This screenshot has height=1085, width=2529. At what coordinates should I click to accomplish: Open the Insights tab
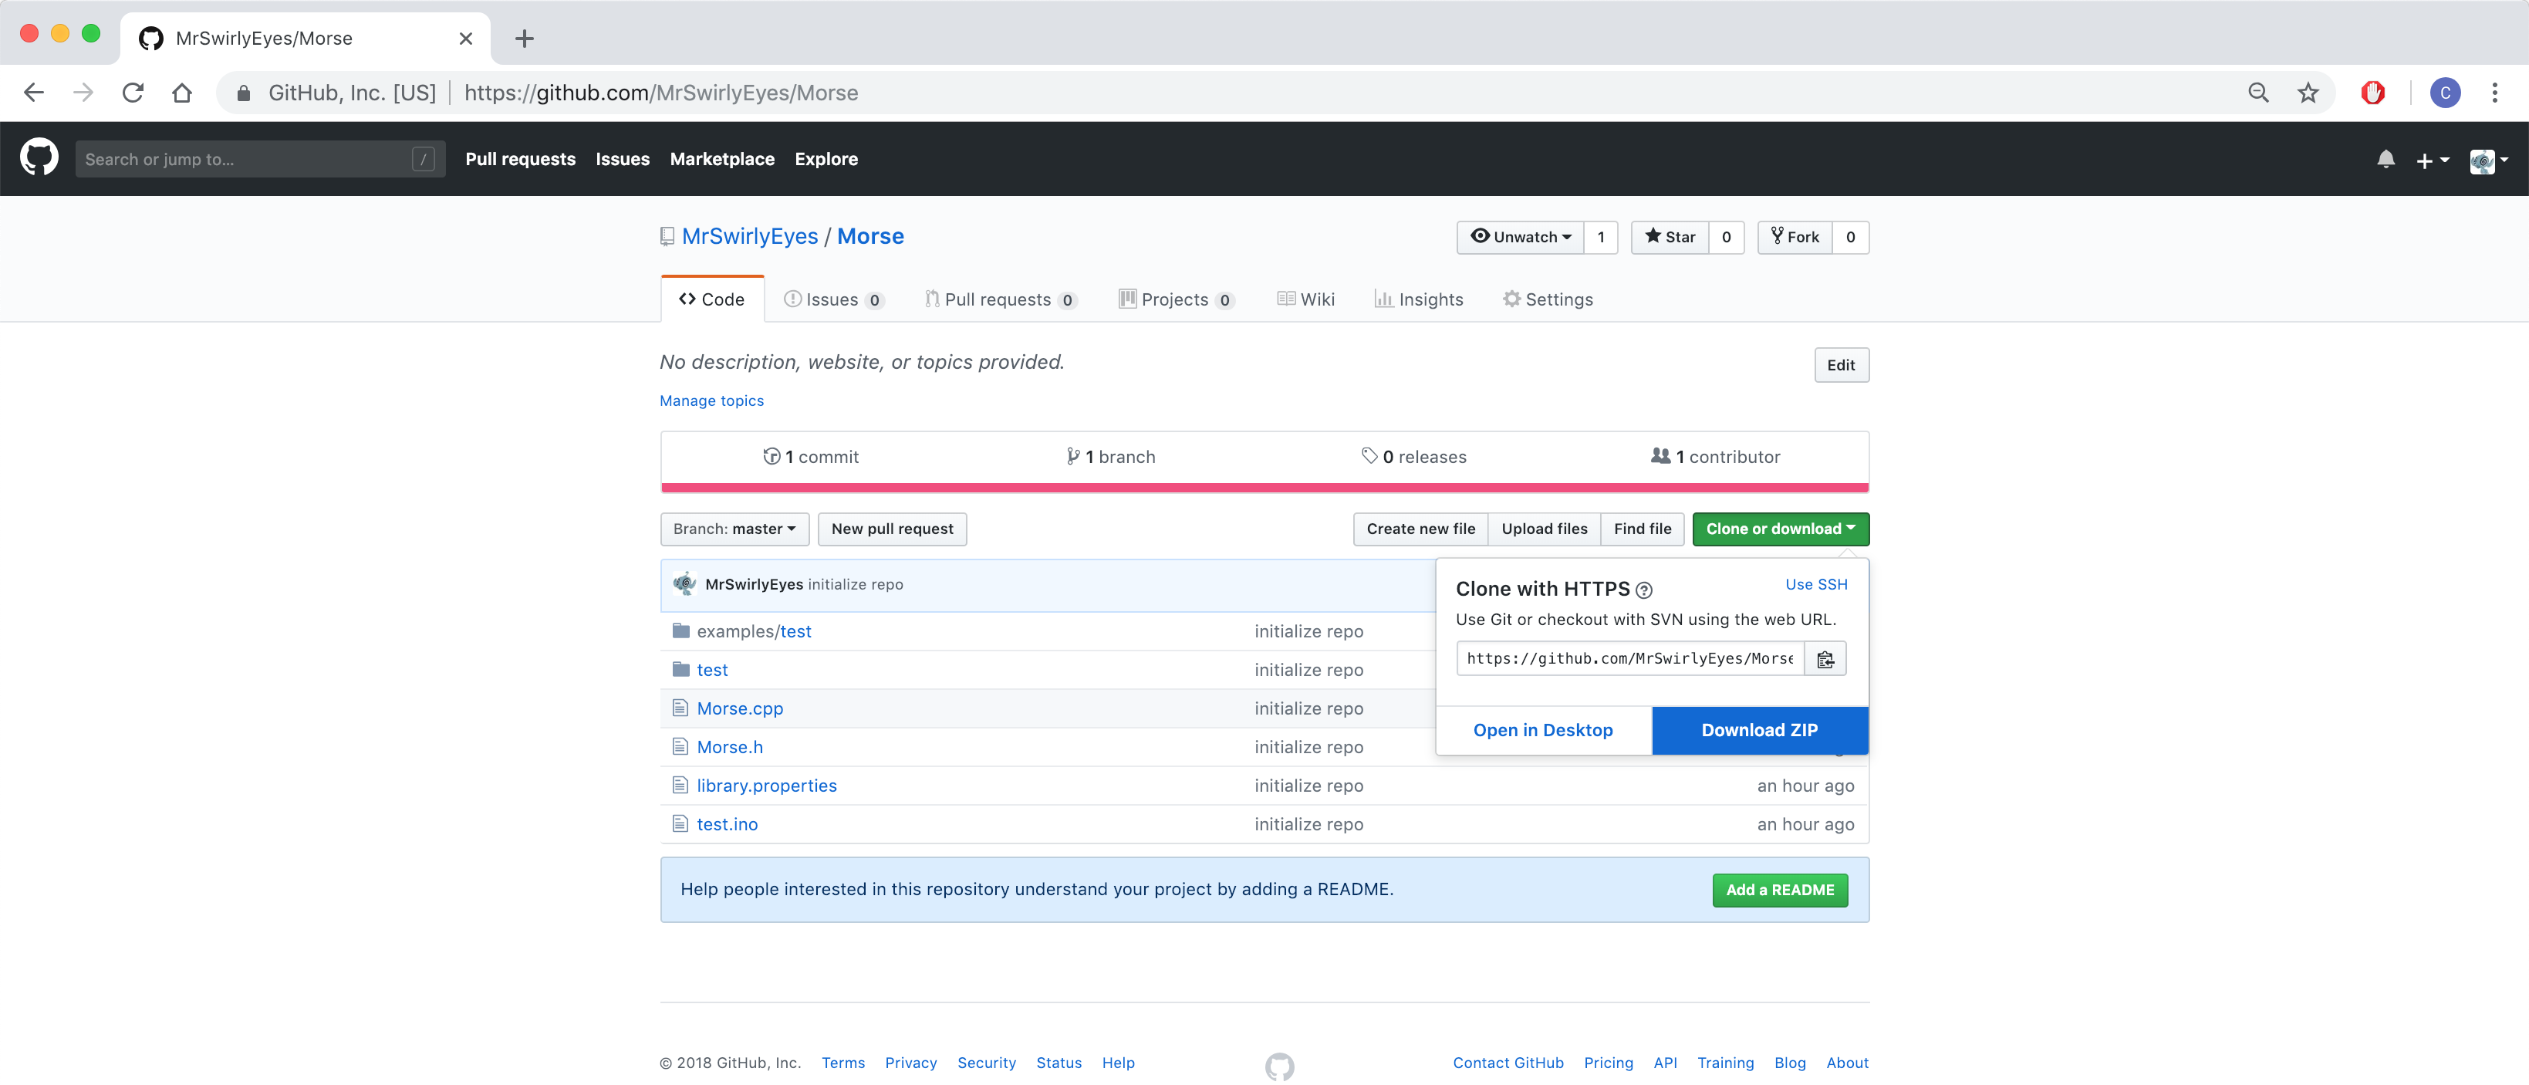pos(1419,299)
